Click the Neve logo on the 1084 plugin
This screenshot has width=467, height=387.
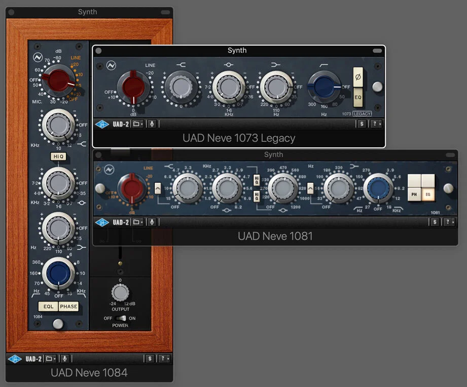pos(38,57)
